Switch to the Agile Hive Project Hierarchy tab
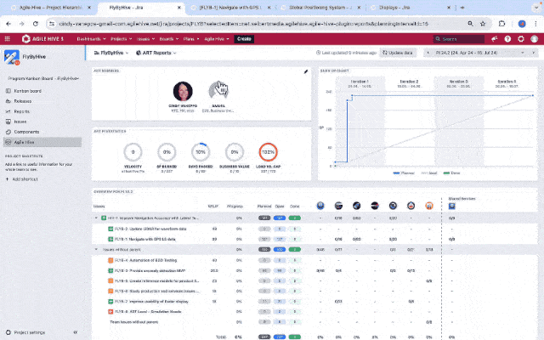The height and width of the screenshot is (340, 544). [51, 8]
